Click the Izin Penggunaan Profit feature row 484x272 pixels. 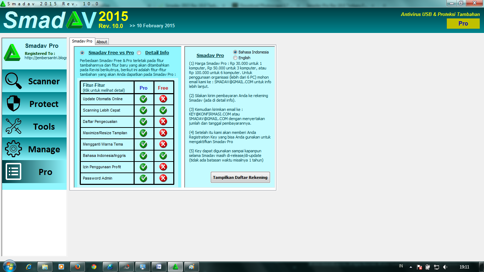[107, 167]
